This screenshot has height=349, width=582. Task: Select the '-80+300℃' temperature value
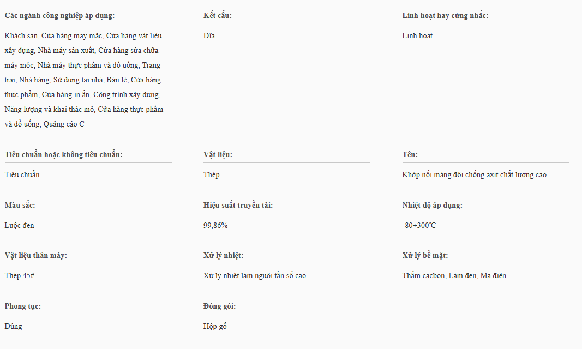point(419,226)
